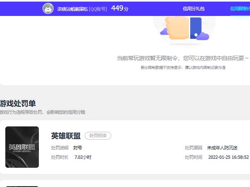Select the 未成年人防沉迷 penalty reason

tap(222, 148)
